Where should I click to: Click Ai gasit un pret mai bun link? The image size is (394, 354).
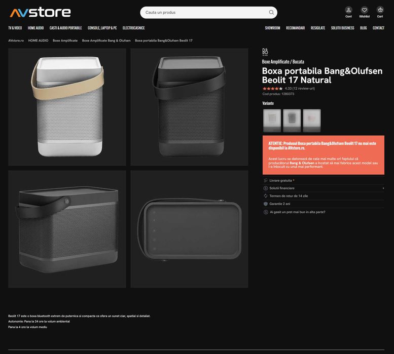[298, 212]
